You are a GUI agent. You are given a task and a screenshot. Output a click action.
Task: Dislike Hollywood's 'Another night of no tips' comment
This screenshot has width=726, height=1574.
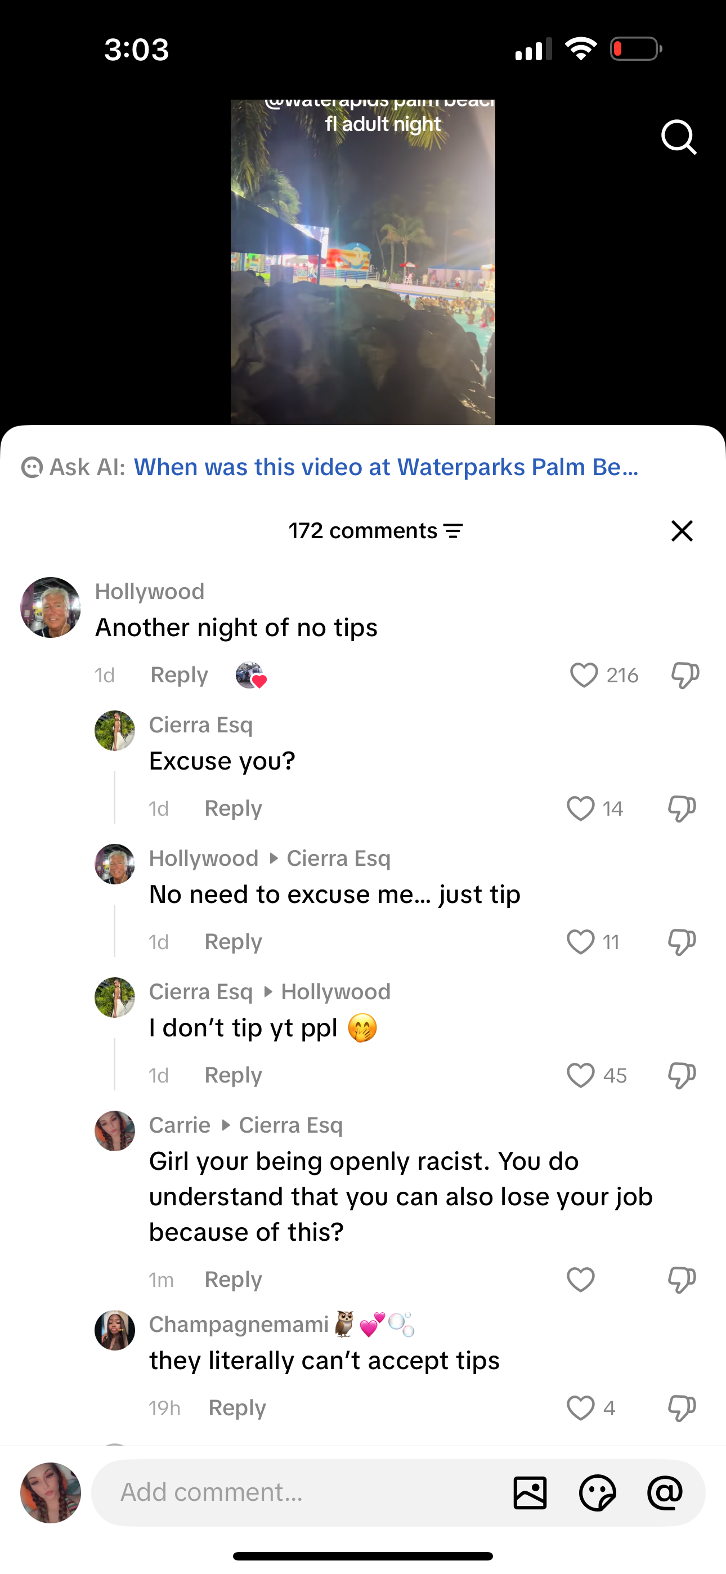(685, 675)
